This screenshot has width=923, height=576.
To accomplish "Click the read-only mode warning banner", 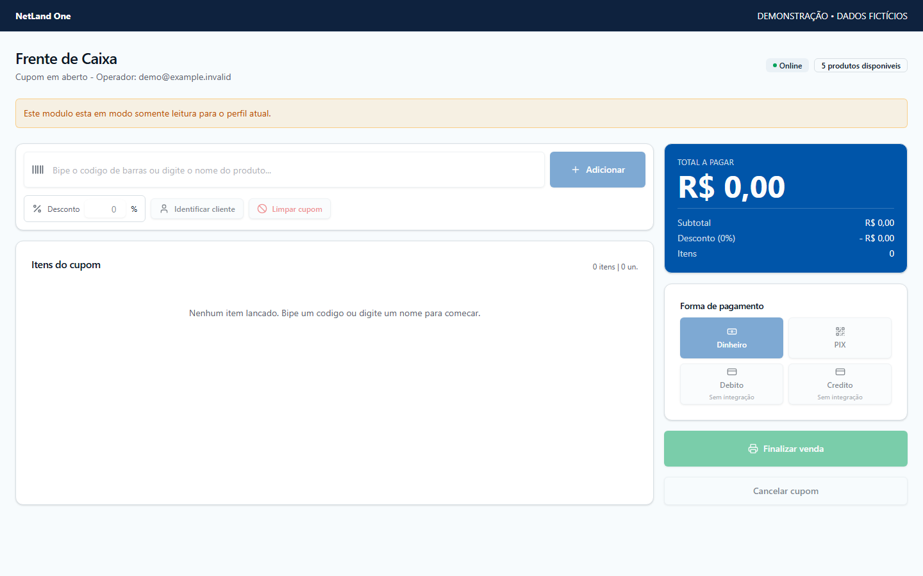I will (462, 113).
